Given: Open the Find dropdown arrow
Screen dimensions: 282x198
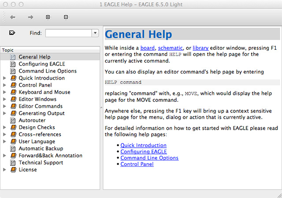Looking at the screenshot, I should [x=95, y=33].
